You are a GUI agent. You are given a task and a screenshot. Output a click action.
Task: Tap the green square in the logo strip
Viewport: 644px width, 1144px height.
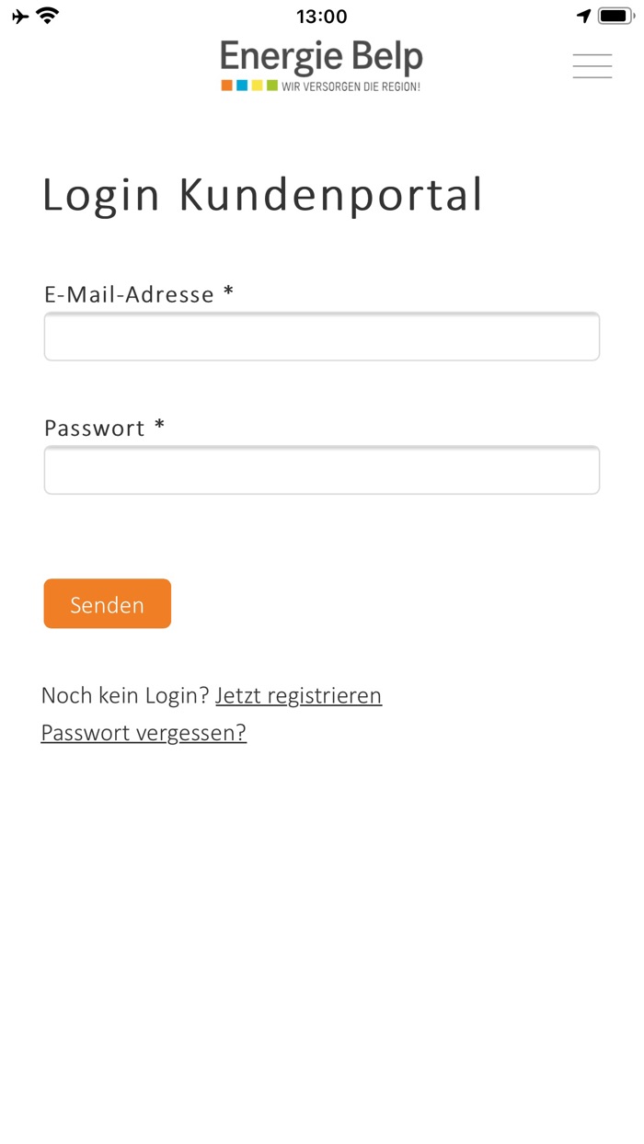(271, 86)
